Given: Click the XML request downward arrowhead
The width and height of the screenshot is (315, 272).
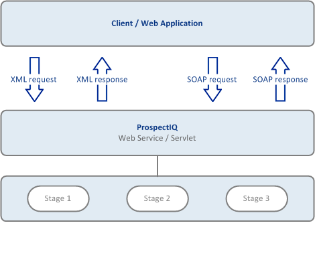Looking at the screenshot, I should point(34,94).
